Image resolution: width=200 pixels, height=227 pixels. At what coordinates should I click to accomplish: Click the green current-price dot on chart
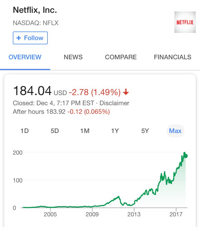pyautogui.click(x=186, y=156)
